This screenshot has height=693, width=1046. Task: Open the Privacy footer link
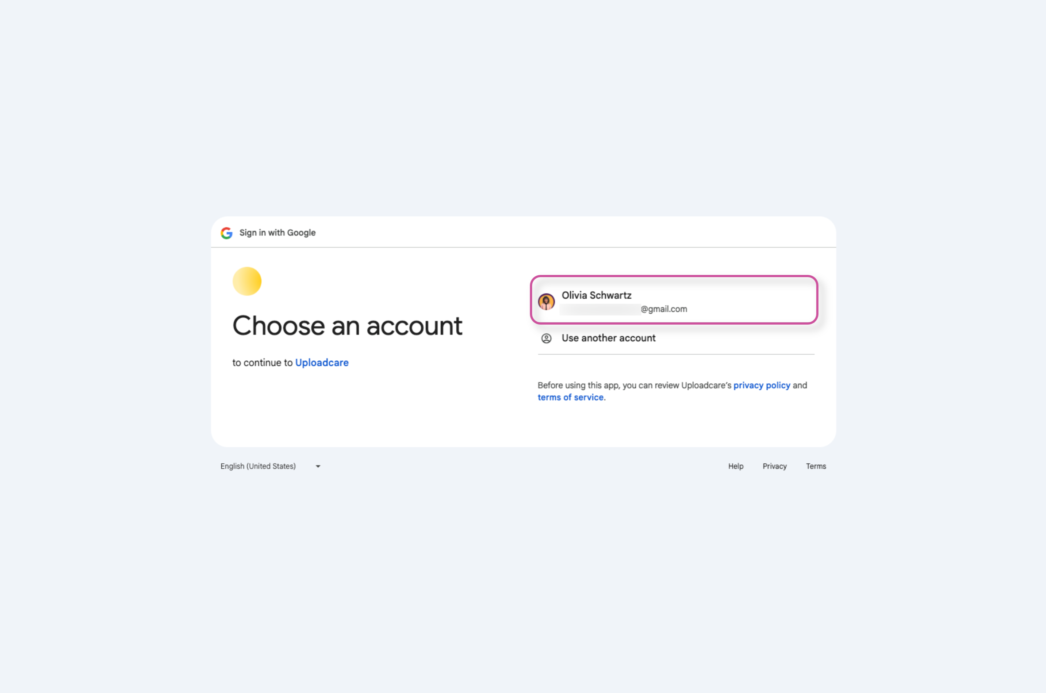[x=774, y=466]
